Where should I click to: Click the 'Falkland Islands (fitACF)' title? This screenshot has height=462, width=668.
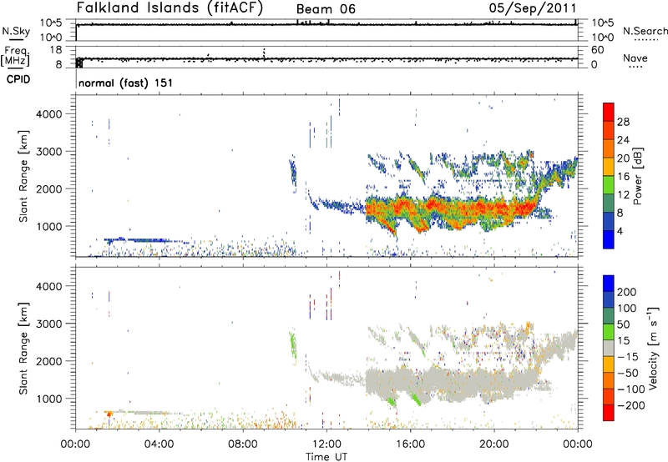click(170, 8)
